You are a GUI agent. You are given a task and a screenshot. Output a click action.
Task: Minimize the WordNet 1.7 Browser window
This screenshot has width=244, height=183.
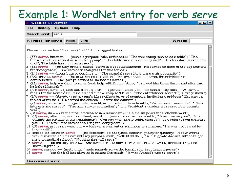pos(200,23)
